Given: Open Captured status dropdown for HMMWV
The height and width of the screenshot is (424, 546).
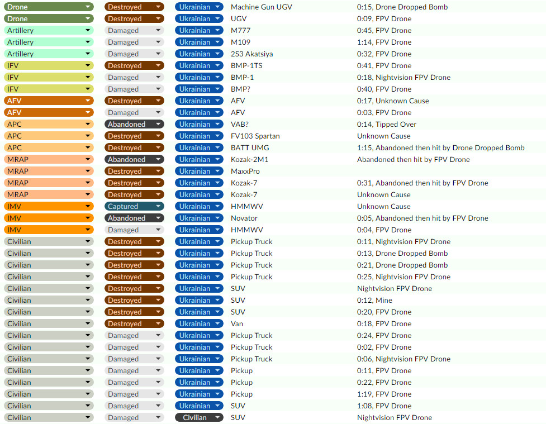Looking at the screenshot, I should 134,207.
